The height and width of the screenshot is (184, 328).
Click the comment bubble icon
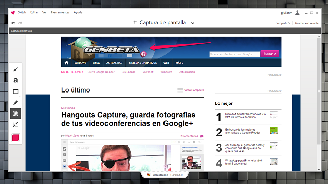(202, 136)
